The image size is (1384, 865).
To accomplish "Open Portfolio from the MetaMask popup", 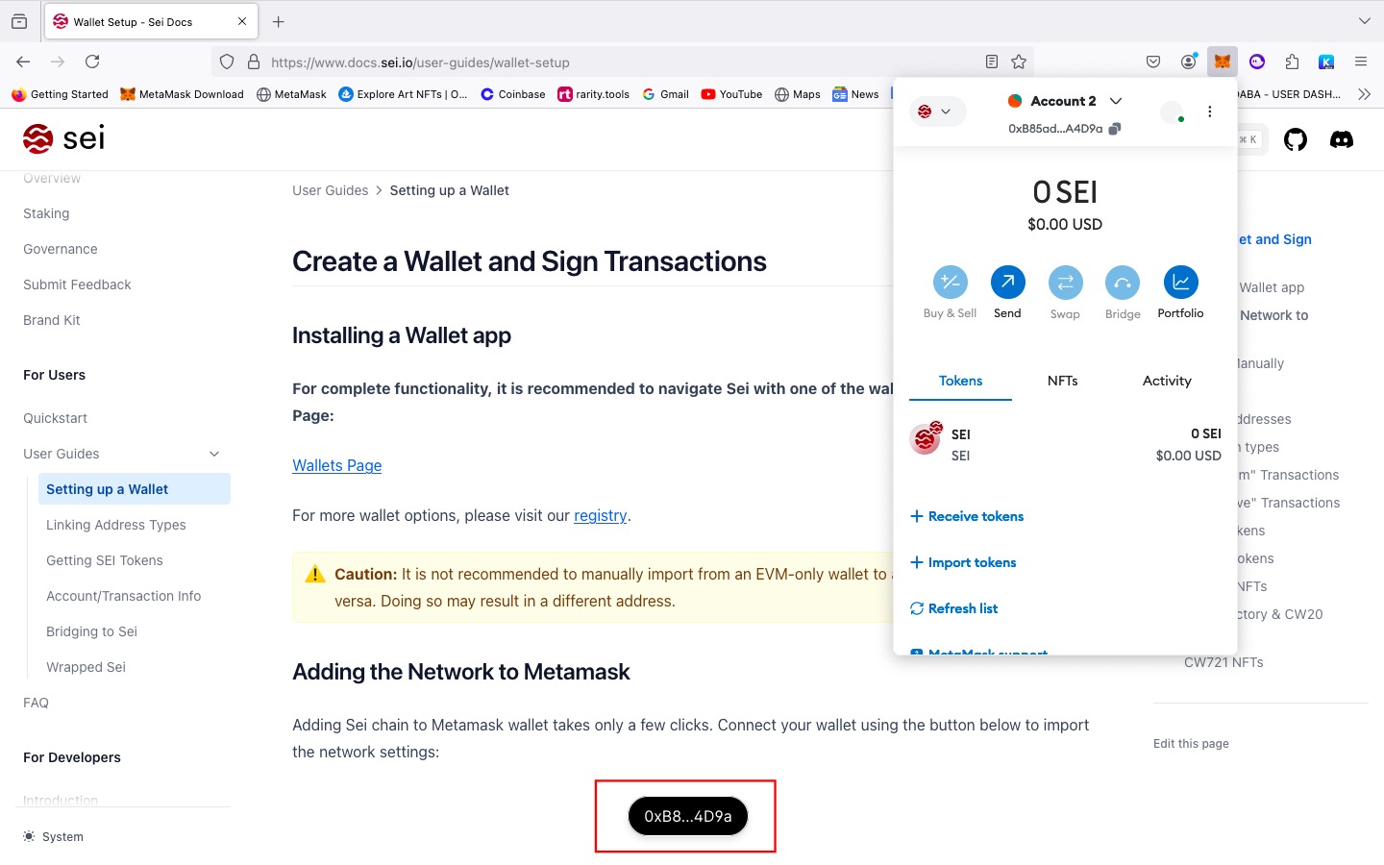I will [x=1180, y=282].
